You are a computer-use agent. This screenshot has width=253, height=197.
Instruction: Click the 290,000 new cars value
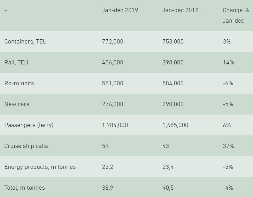pos(173,104)
